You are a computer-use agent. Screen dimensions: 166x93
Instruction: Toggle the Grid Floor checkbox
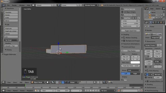pos(122,18)
